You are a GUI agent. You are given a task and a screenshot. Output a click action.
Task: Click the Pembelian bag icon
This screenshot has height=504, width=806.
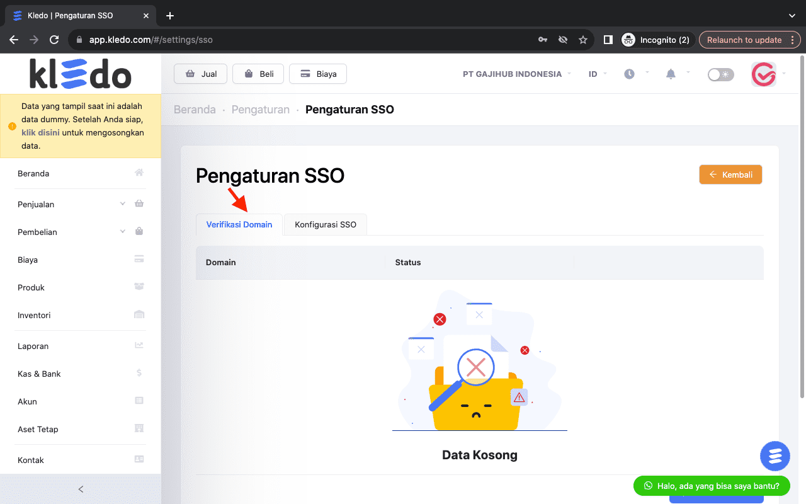click(x=139, y=231)
